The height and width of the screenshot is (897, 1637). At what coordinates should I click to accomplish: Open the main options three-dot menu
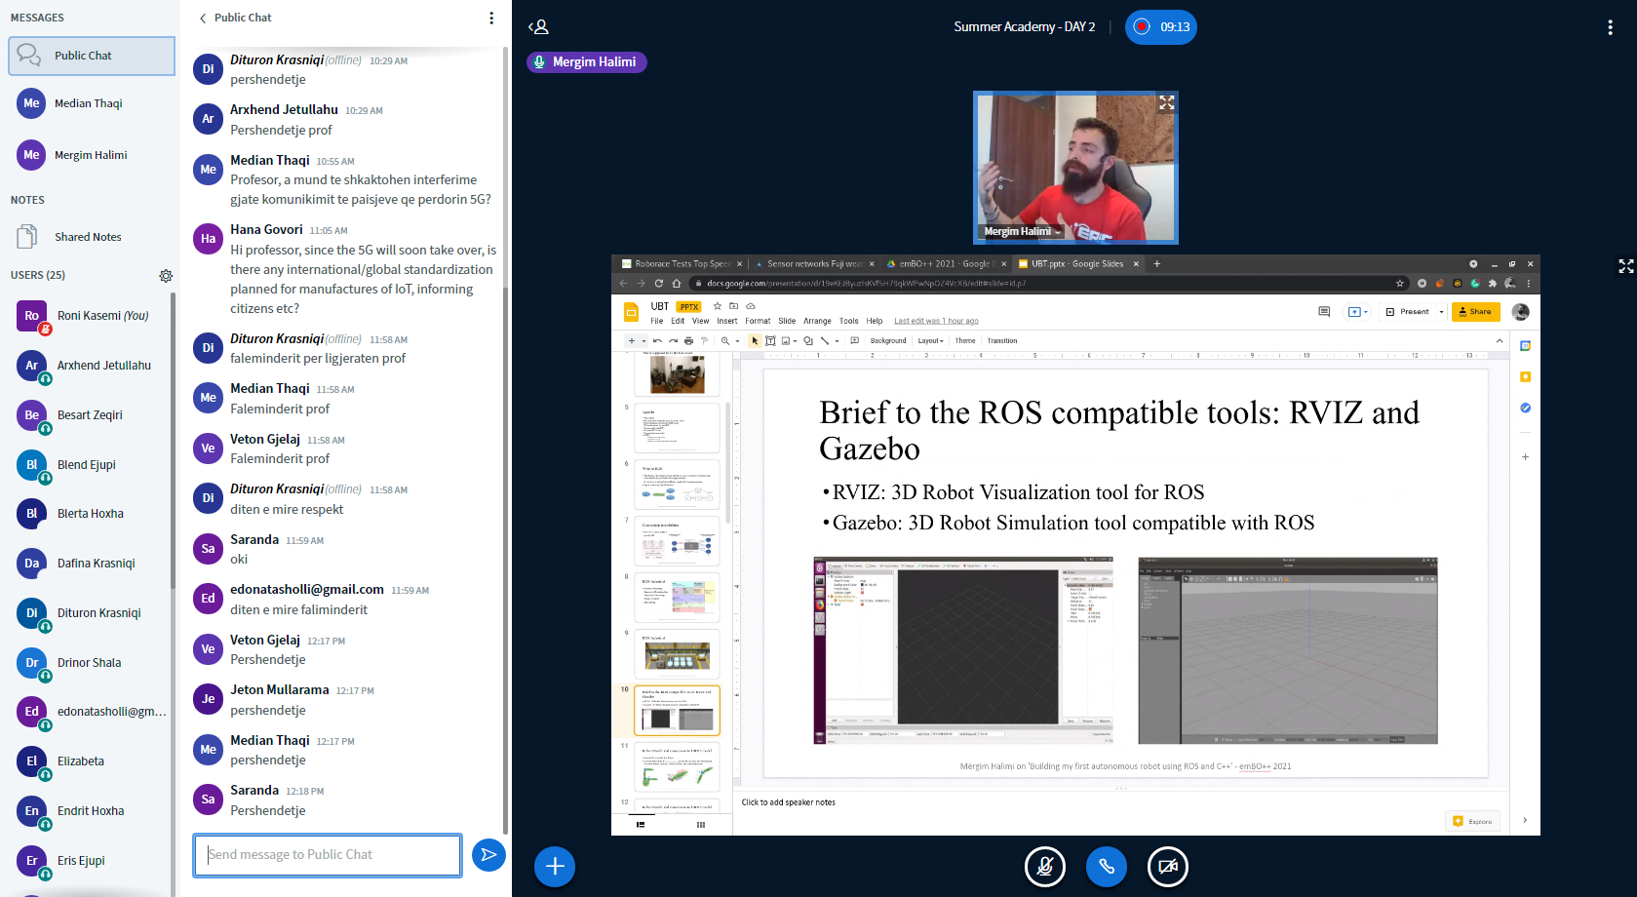tap(1610, 27)
